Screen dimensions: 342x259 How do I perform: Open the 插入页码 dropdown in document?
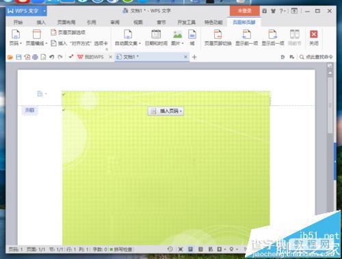166,111
